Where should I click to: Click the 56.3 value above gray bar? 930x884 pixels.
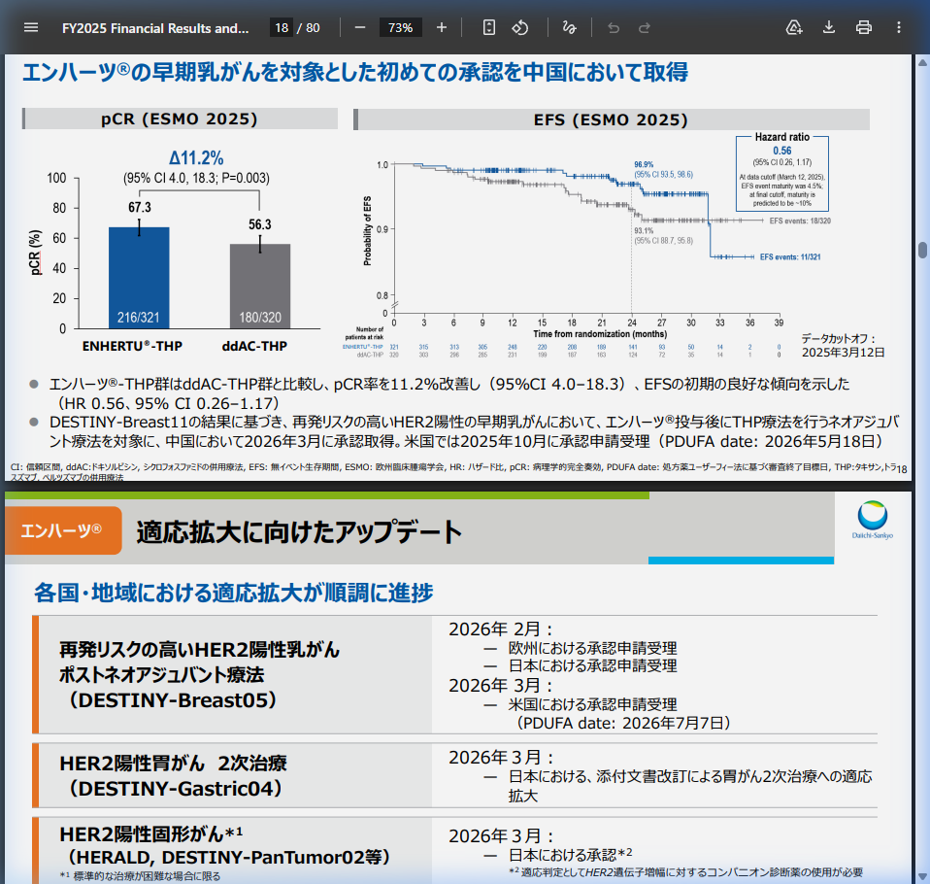click(260, 224)
